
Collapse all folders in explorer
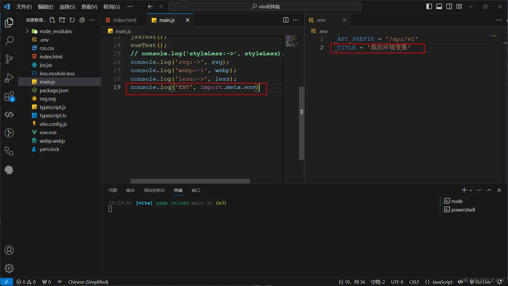[x=82, y=20]
